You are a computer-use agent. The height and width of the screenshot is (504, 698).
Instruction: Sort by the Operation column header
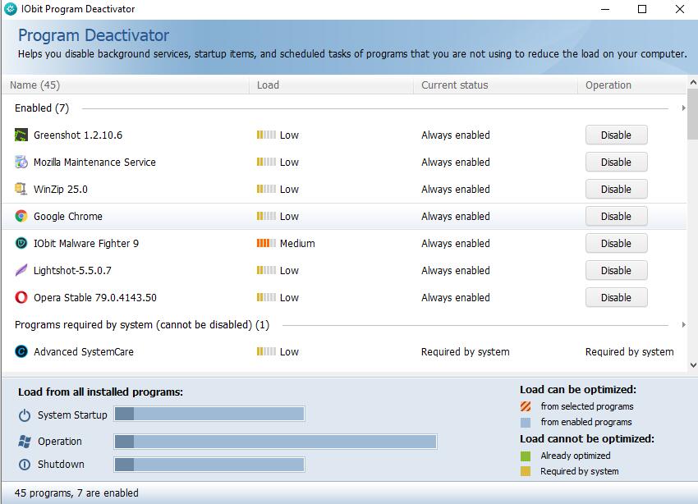coord(632,85)
